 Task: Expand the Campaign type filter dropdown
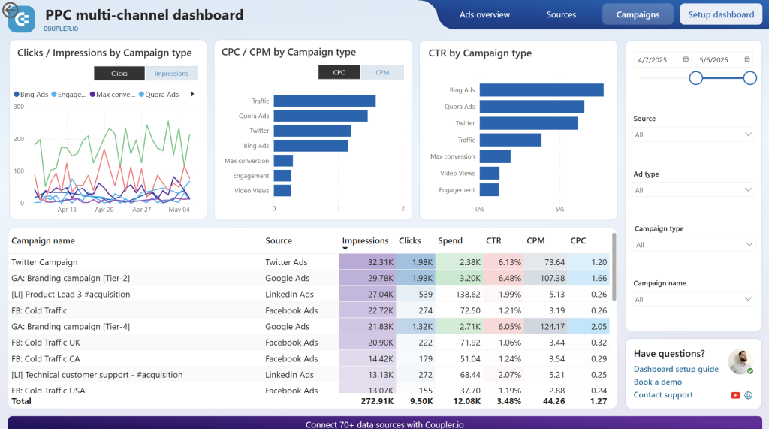point(693,244)
